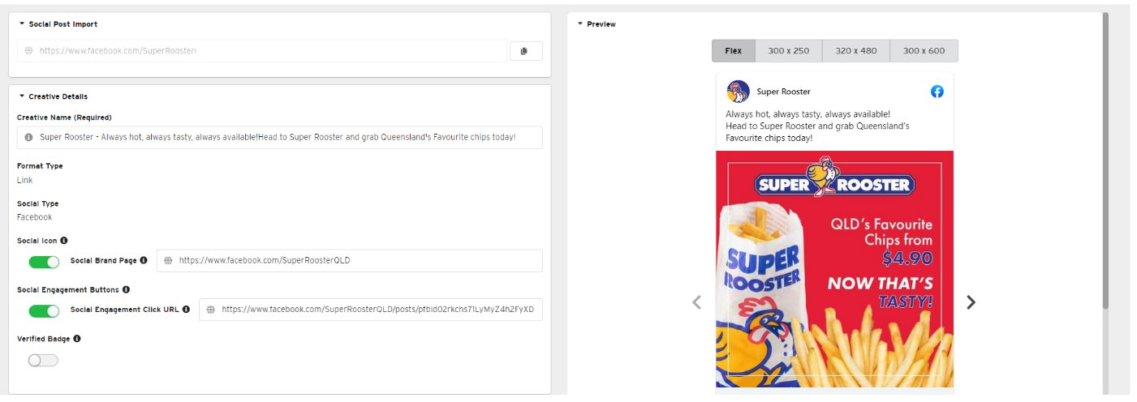The width and height of the screenshot is (1137, 402).
Task: Click the Facebook logo in the preview post
Action: pos(937,92)
